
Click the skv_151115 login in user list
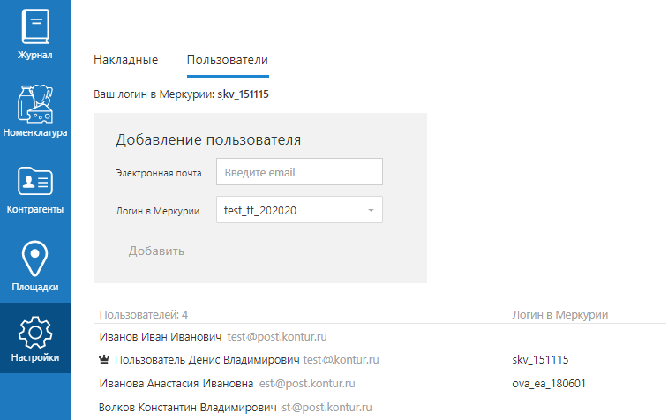[540, 360]
